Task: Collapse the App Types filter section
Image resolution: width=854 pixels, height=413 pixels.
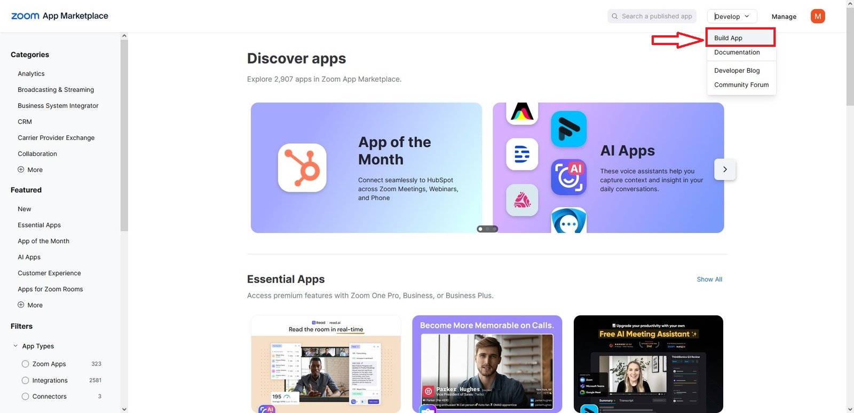Action: [15, 346]
